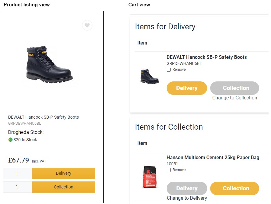This screenshot has height=204, width=271.
Task: Open Hanson Multicem Cement 25kg cart title
Action: (213, 157)
